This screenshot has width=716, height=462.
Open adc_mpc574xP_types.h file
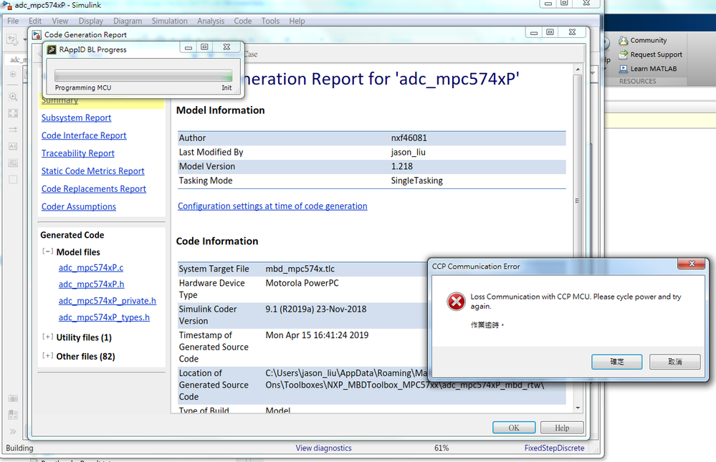(x=104, y=317)
